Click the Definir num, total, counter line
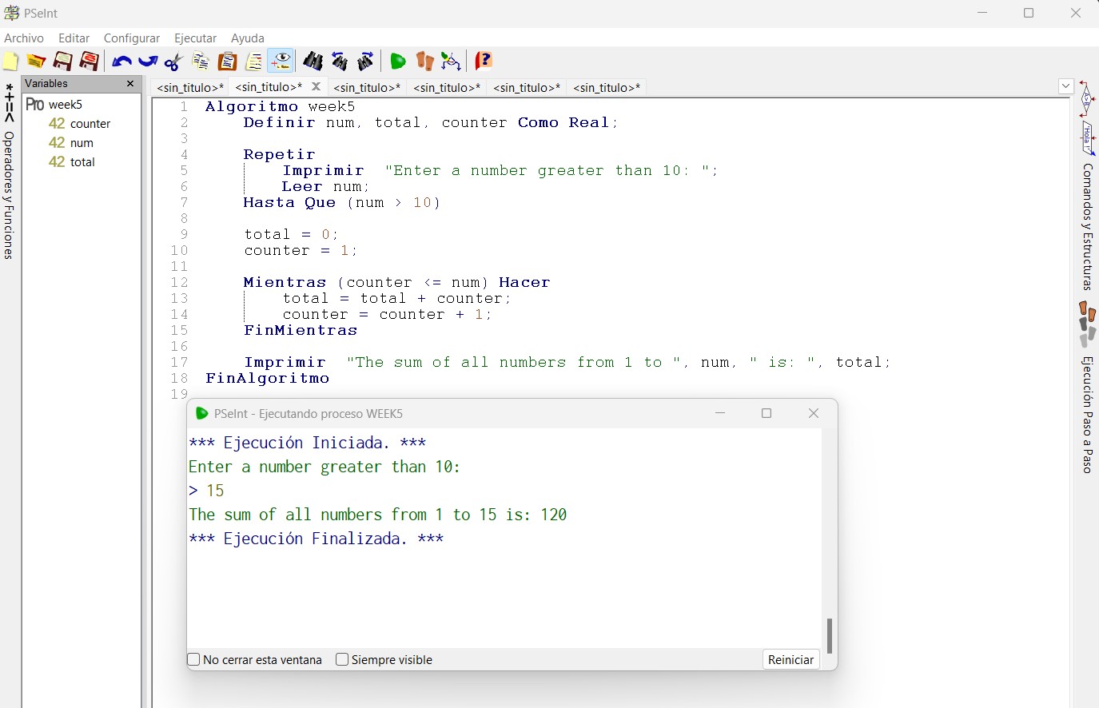 tap(431, 123)
